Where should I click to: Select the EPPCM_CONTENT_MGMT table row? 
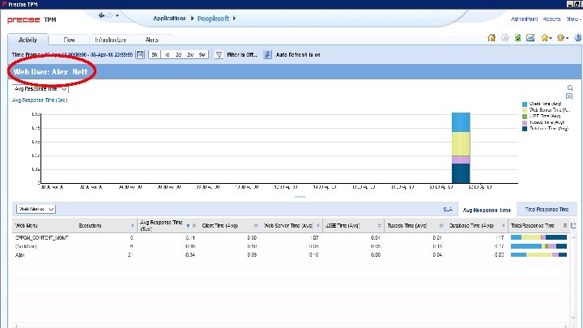coord(292,237)
